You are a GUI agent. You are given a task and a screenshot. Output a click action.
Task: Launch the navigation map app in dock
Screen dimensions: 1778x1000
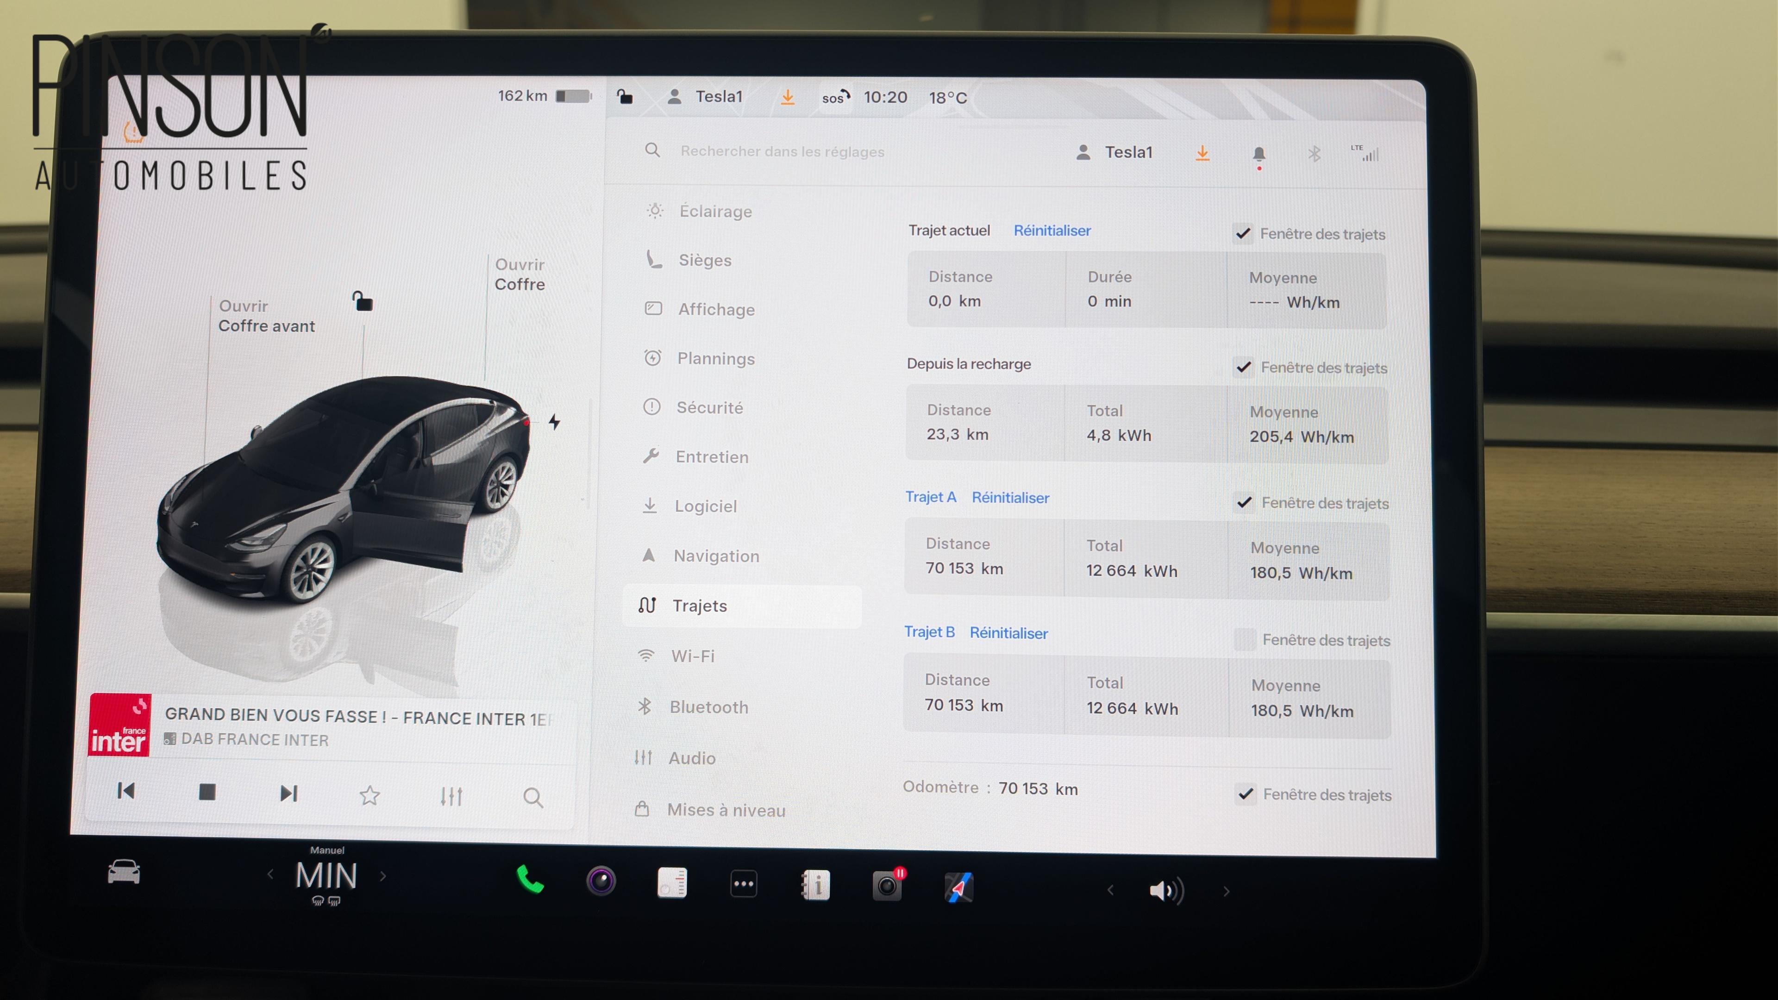[x=959, y=887]
